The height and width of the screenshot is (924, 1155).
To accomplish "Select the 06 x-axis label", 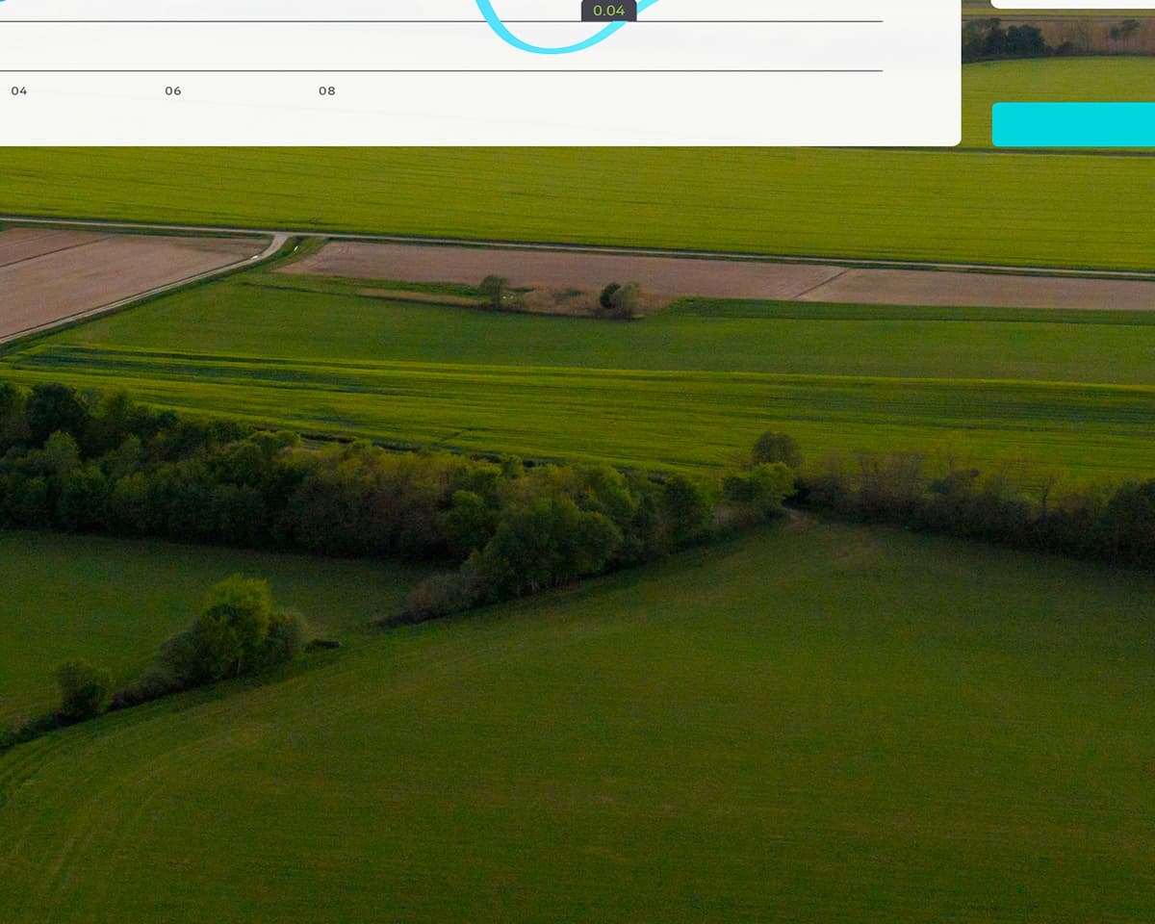I will point(173,90).
